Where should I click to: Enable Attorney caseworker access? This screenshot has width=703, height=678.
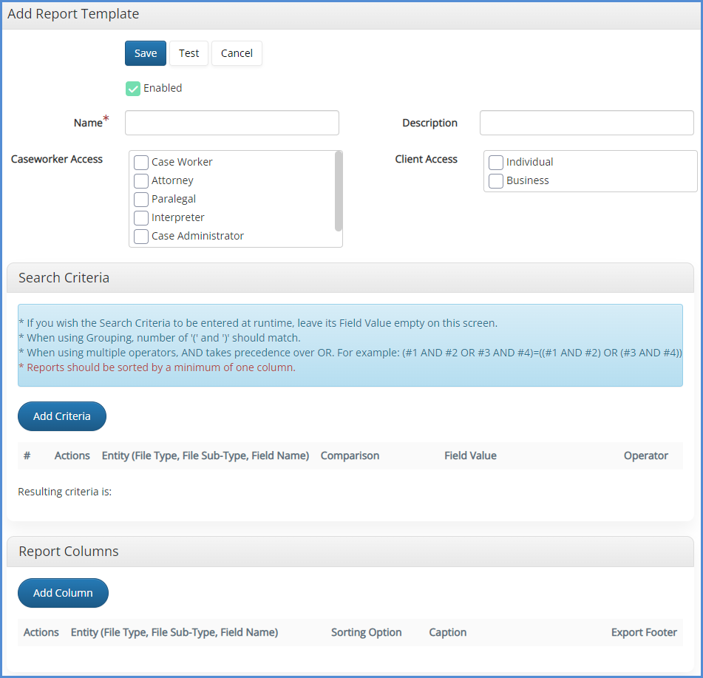coord(141,181)
